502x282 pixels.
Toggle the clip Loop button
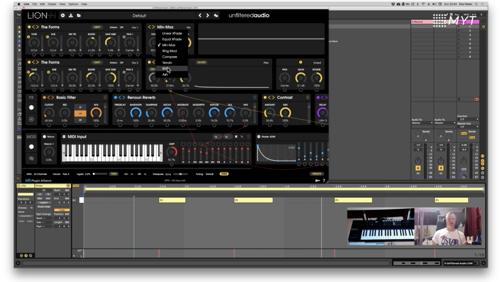click(62, 210)
